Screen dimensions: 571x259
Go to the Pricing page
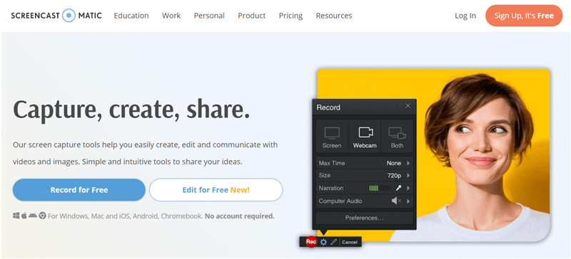coord(290,16)
